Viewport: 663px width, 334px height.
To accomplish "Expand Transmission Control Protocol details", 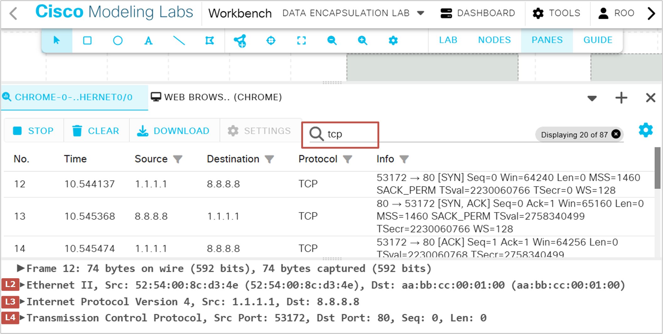I will [23, 318].
